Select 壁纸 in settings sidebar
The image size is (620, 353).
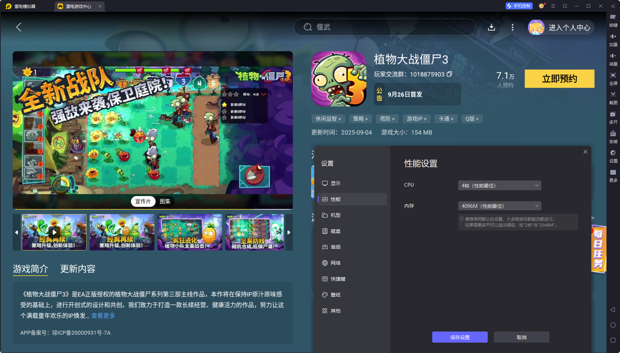coord(352,295)
